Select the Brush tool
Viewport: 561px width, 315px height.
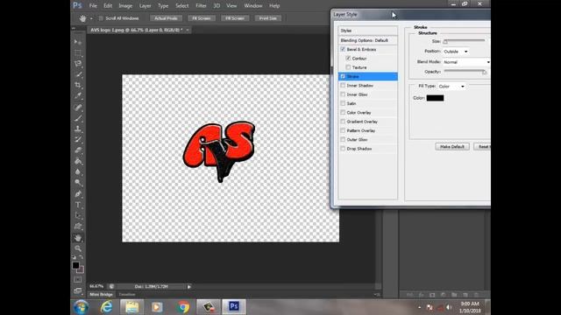point(78,118)
